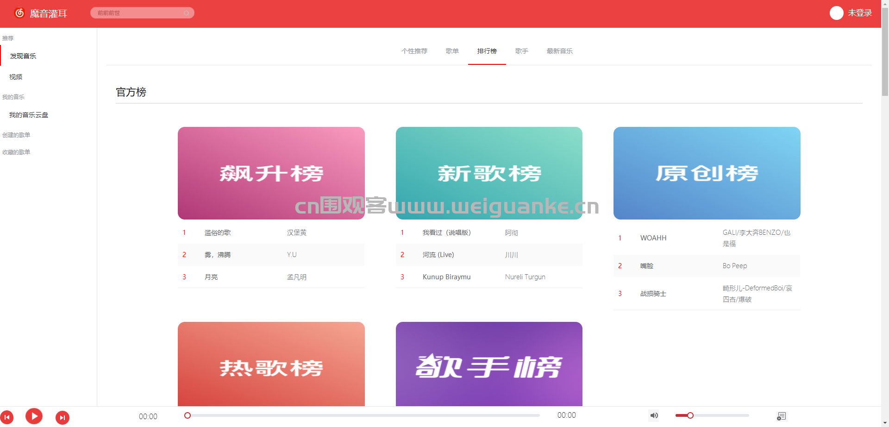This screenshot has height=427, width=889.
Task: Open the playlist queue icon
Action: click(x=782, y=416)
